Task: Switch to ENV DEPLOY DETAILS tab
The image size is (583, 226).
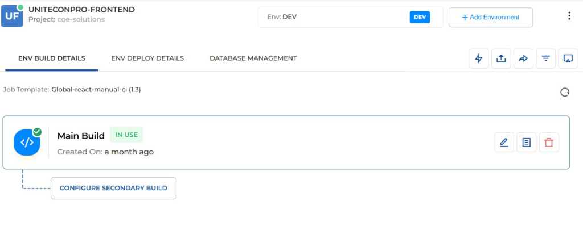Action: point(147,58)
